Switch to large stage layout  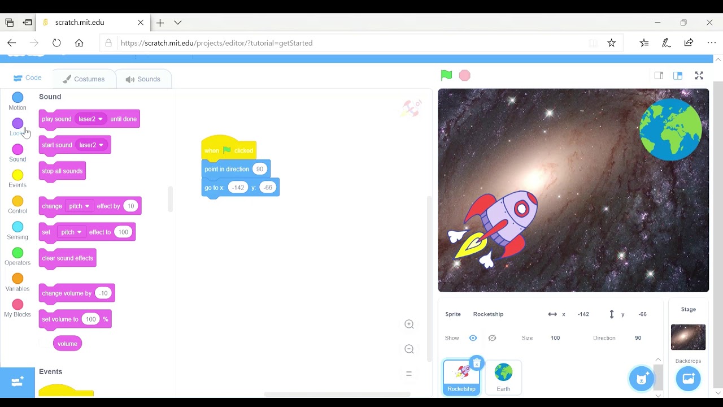pyautogui.click(x=678, y=76)
